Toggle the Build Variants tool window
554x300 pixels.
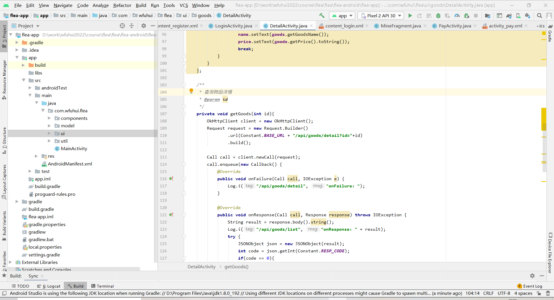[x=4, y=226]
